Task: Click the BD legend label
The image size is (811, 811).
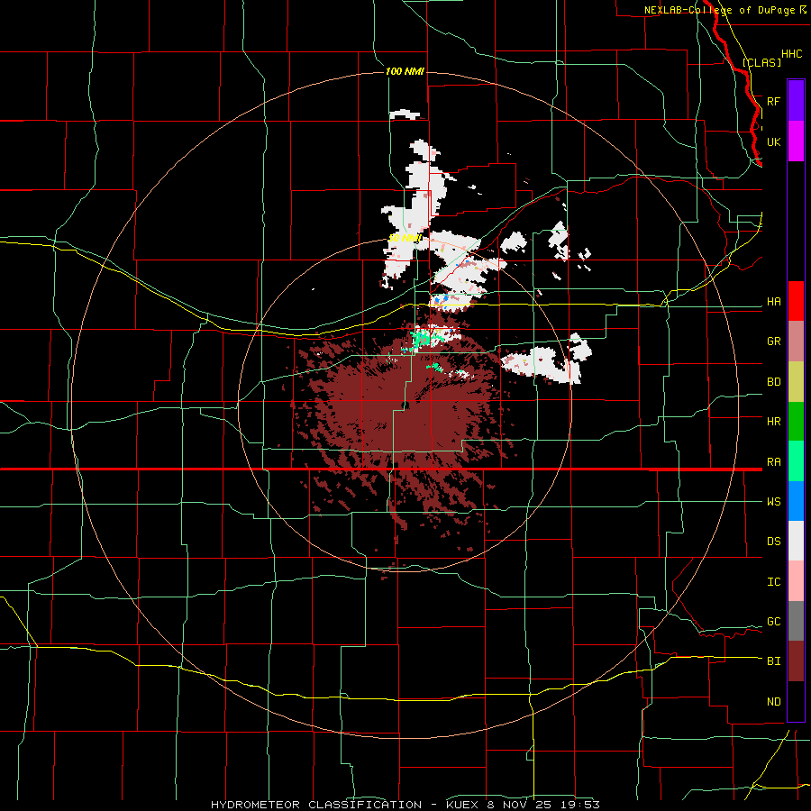Action: [x=773, y=382]
